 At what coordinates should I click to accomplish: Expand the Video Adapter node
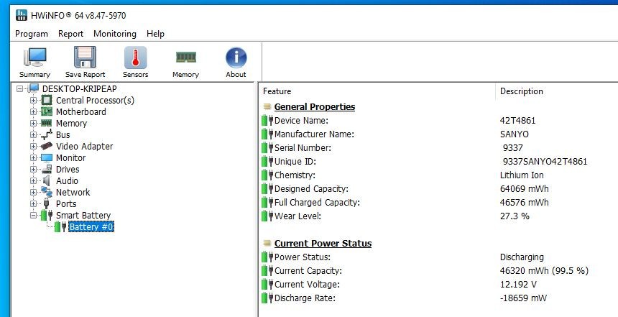tap(34, 146)
